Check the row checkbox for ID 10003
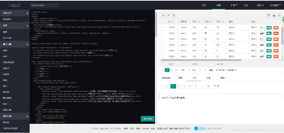284x133 pixels. [x=163, y=45]
